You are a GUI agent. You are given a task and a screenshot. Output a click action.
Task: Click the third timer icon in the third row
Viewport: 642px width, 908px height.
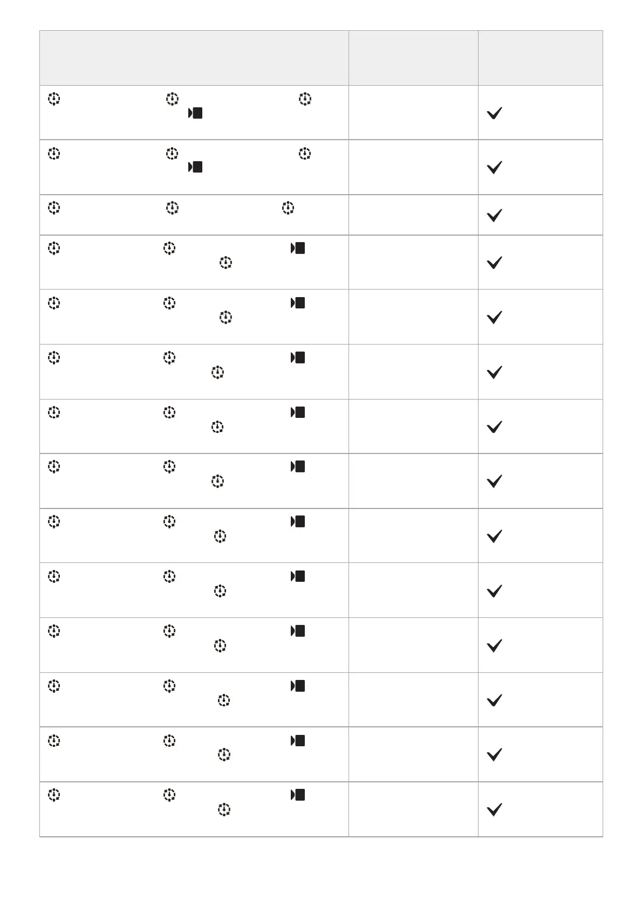click(288, 208)
